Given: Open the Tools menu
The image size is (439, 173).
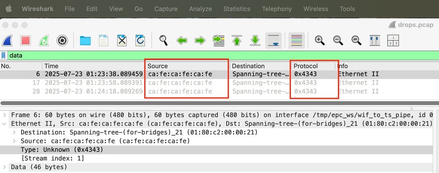Looking at the screenshot, I should point(347,9).
